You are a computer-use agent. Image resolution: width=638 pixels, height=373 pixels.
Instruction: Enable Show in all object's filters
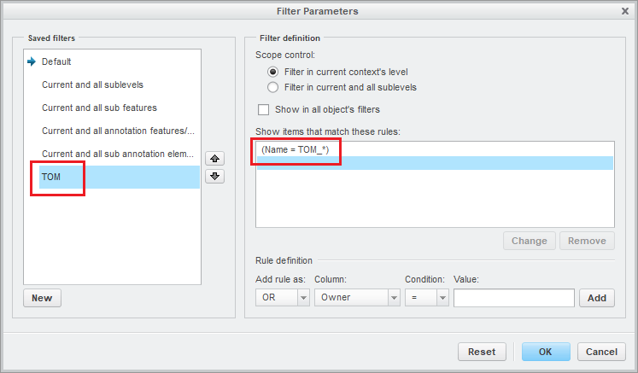pyautogui.click(x=264, y=109)
